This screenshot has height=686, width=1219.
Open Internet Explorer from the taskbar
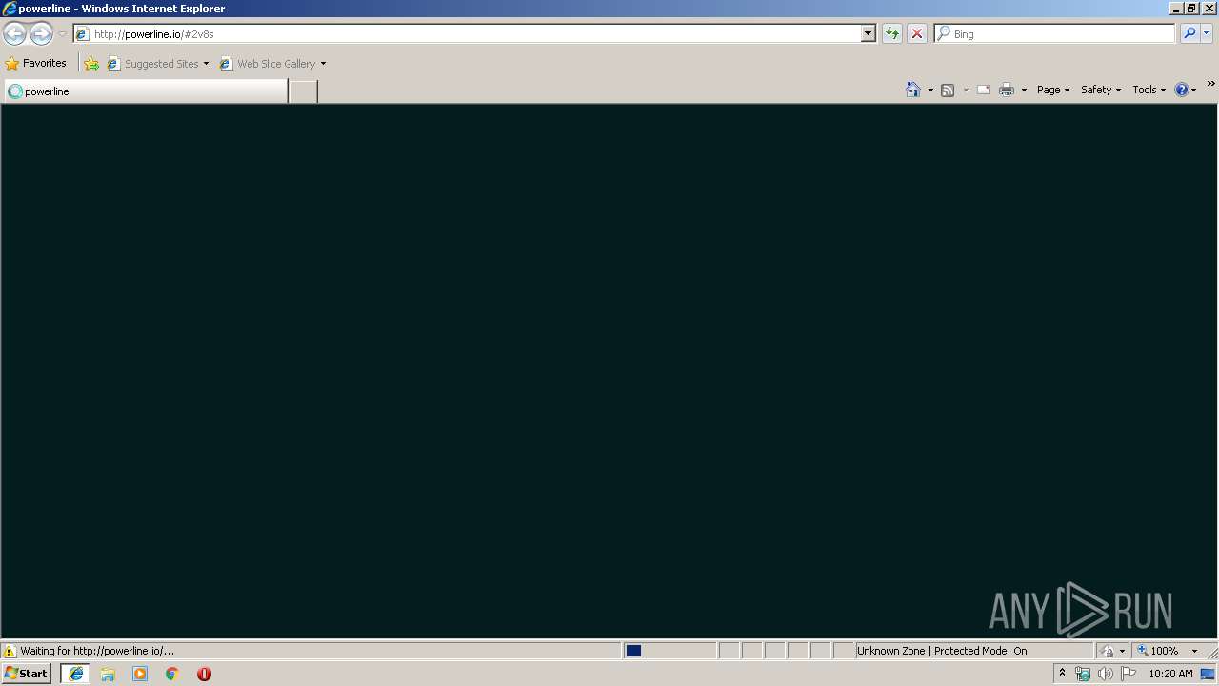(x=76, y=674)
